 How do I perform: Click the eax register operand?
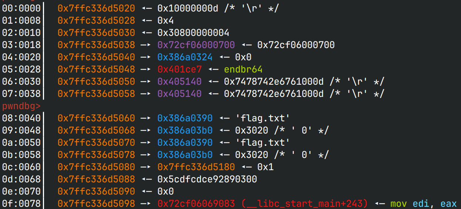tap(449, 203)
